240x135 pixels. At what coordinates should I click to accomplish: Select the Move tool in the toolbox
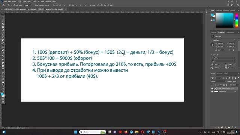(3, 14)
